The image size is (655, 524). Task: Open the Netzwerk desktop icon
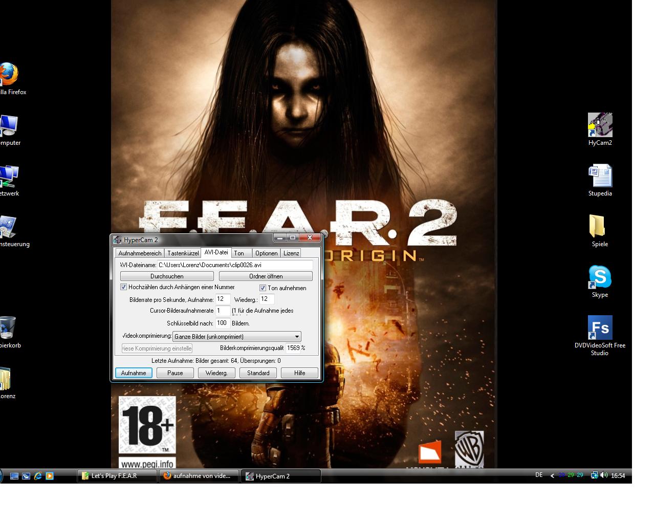pyautogui.click(x=8, y=180)
